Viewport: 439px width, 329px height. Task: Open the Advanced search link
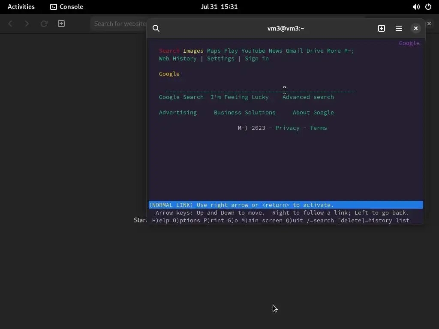(308, 97)
